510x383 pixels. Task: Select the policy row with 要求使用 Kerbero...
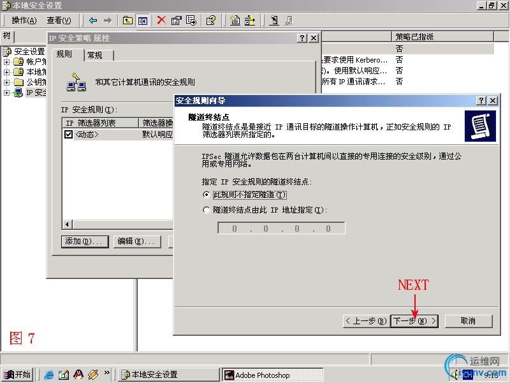tap(408, 59)
